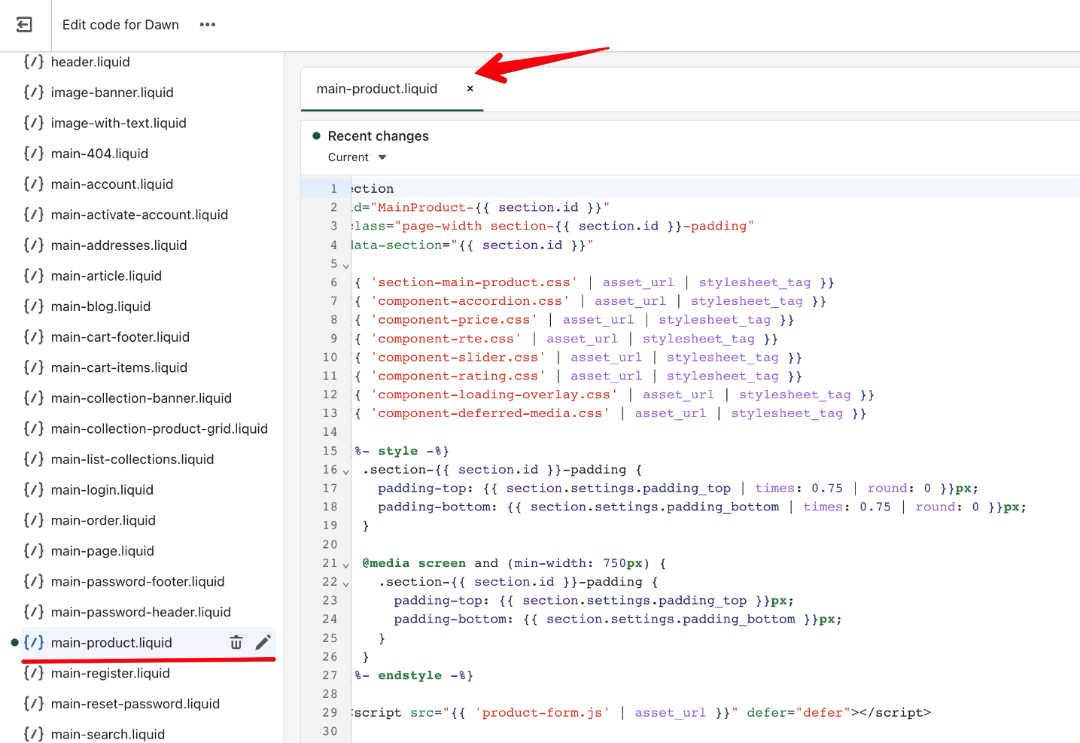
Task: Collapse the media query at line 21
Action: [x=344, y=564]
